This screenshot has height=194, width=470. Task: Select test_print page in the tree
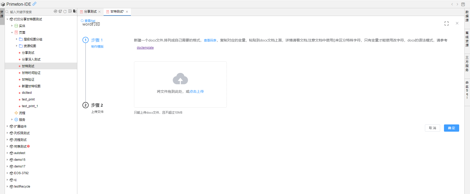click(28, 99)
